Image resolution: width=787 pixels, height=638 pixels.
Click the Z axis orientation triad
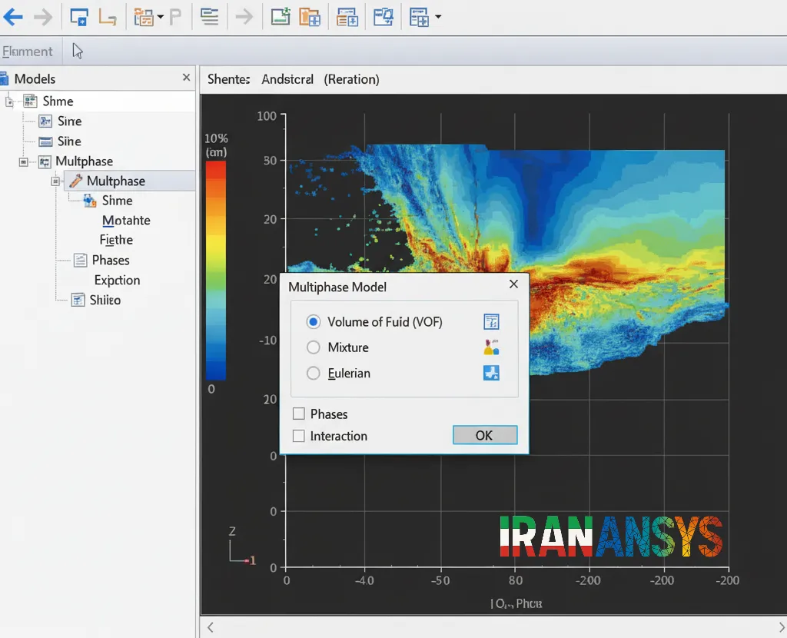pyautogui.click(x=241, y=546)
